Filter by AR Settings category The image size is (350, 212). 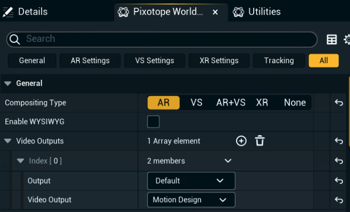(x=90, y=61)
